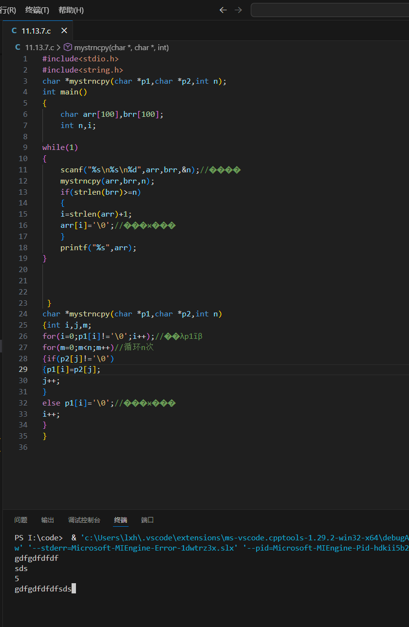Click the '{int i,j,m;' line
The image size is (409, 627).
(67, 325)
